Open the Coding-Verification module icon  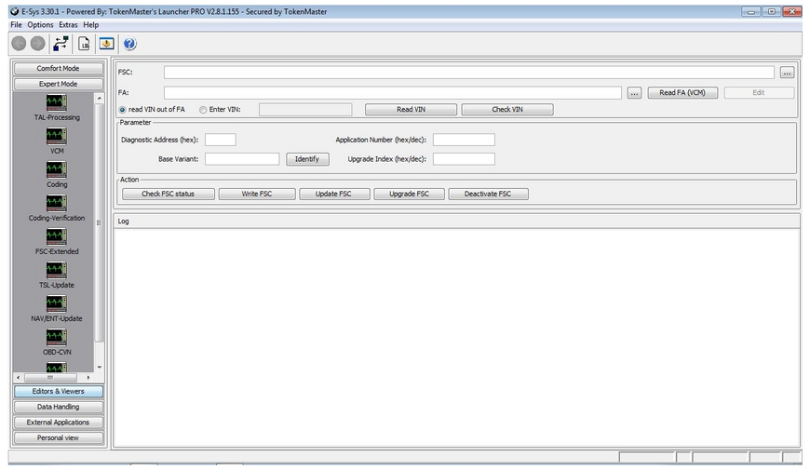coord(56,203)
